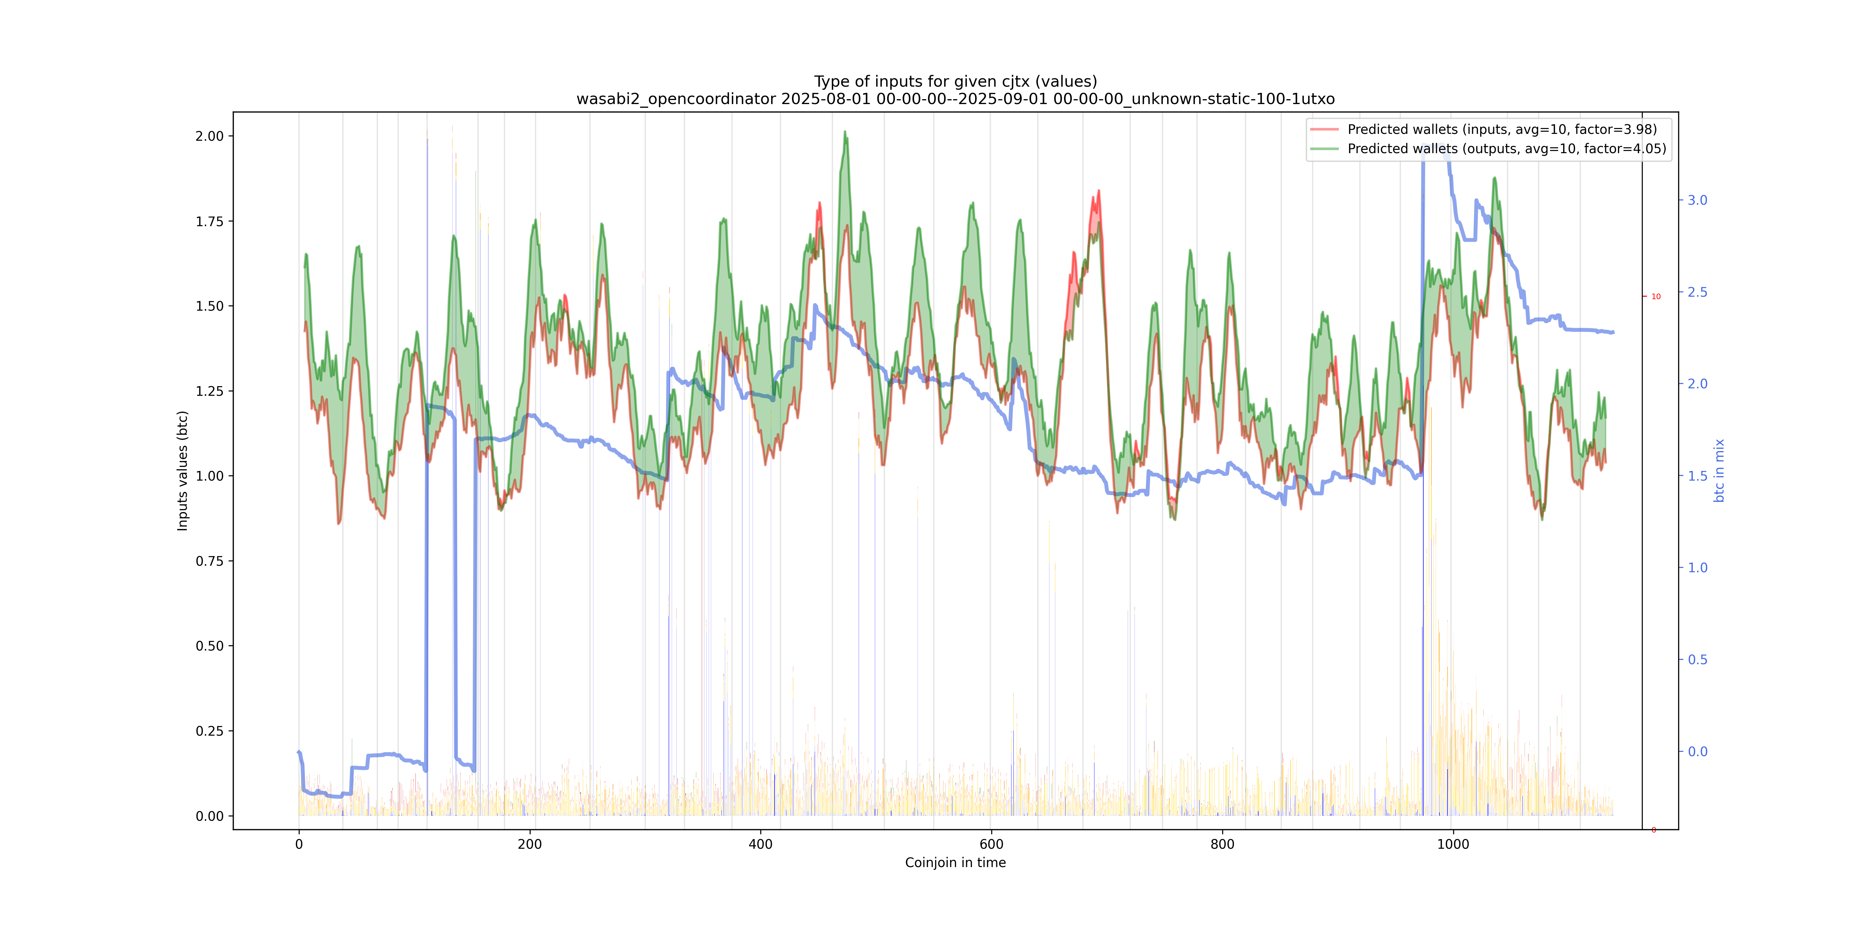This screenshot has height=932, width=1865.
Task: Click the blue right-axis tick 0.5
Action: 1697,660
